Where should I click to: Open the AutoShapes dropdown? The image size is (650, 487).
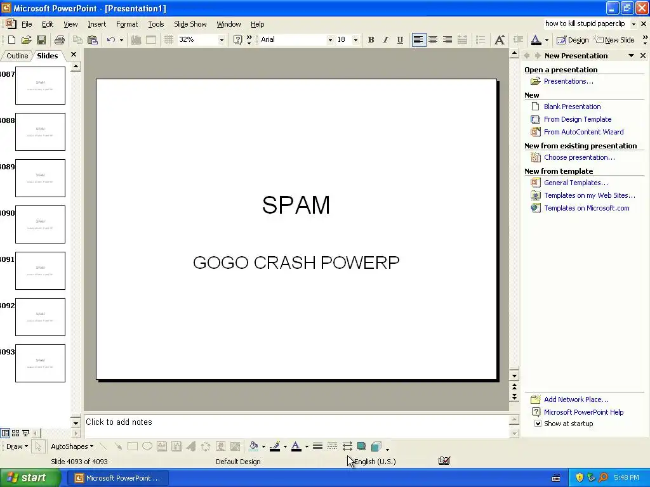tap(72, 446)
